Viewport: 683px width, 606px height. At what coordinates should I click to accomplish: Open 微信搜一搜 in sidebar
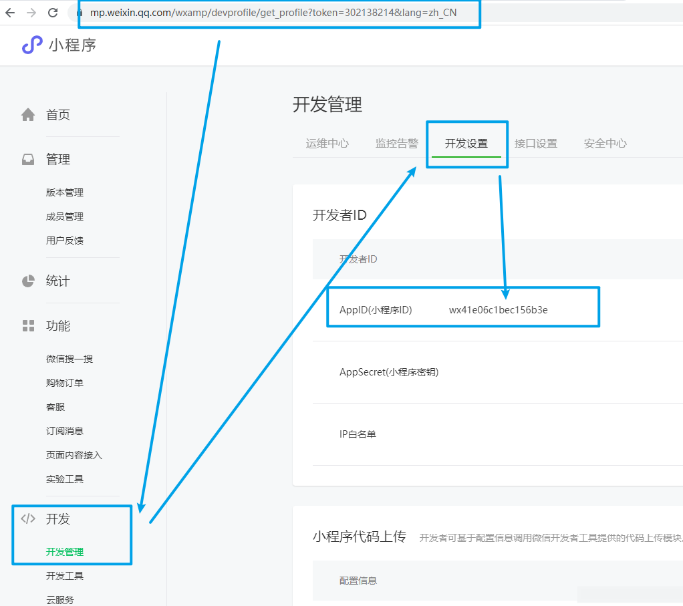(70, 359)
